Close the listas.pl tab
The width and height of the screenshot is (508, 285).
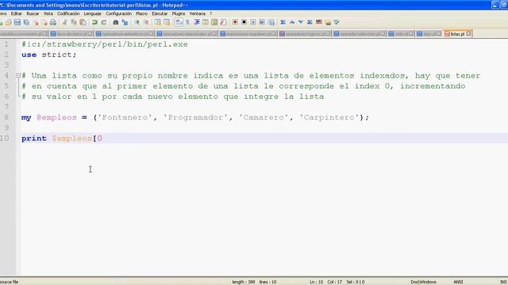click(468, 33)
